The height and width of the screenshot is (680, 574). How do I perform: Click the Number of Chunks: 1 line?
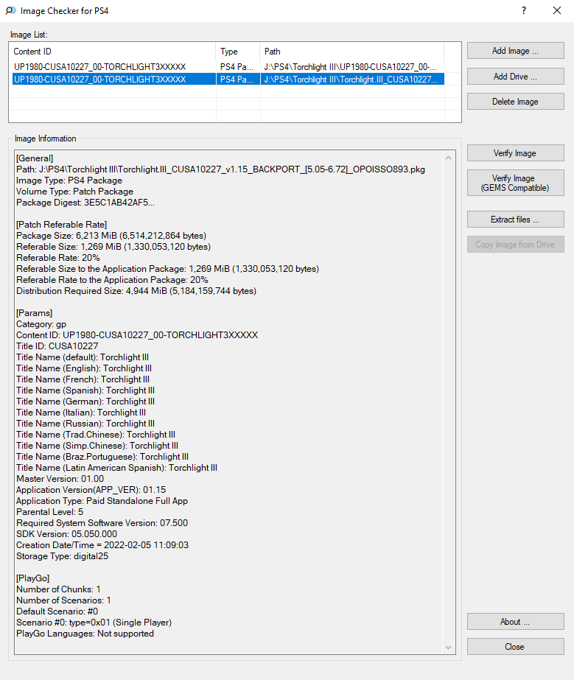[x=58, y=589]
